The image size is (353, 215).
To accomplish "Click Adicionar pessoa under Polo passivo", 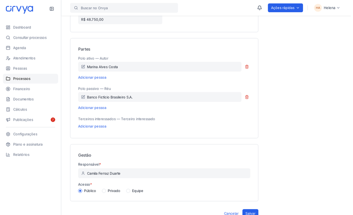I will click(92, 107).
